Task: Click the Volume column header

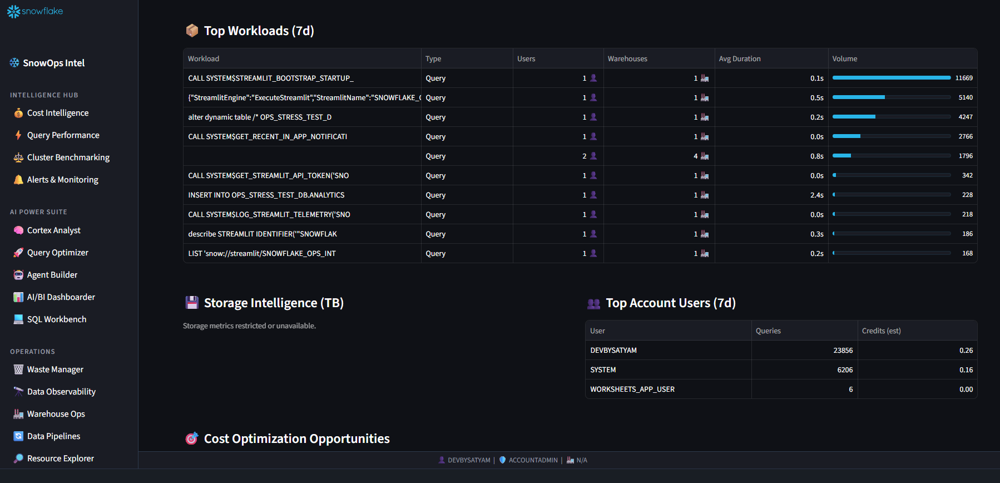Action: point(903,58)
